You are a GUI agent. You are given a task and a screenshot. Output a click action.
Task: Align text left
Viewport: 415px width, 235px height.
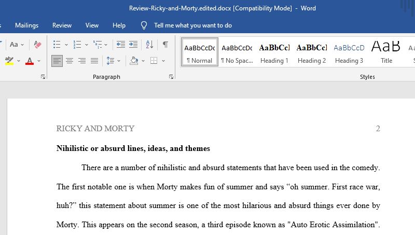[57, 61]
